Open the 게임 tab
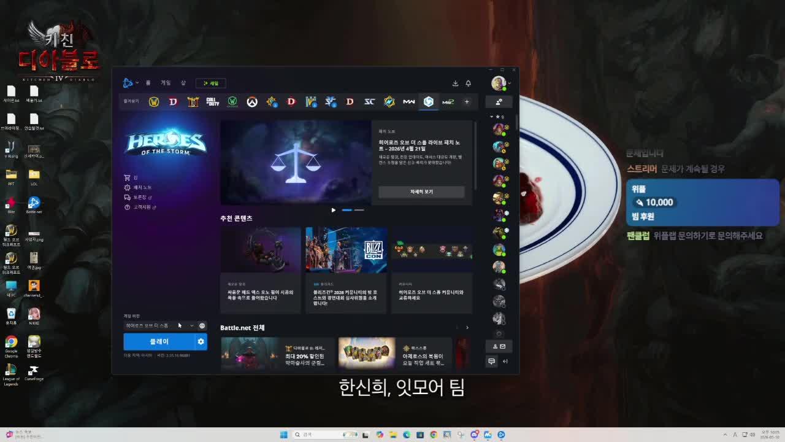Screen dimensions: 785x442 pyautogui.click(x=166, y=83)
